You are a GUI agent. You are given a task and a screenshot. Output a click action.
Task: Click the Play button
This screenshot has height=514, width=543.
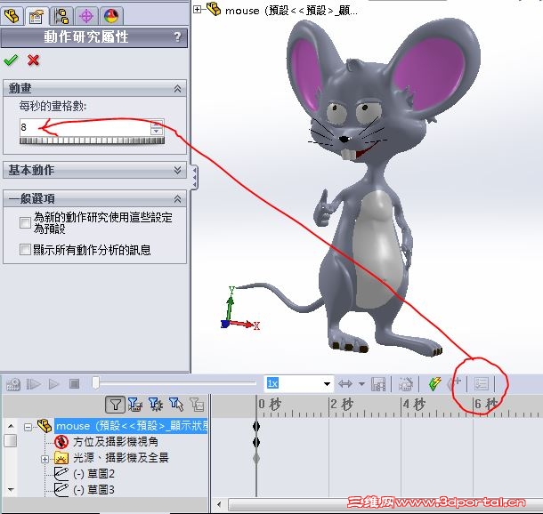(x=54, y=384)
